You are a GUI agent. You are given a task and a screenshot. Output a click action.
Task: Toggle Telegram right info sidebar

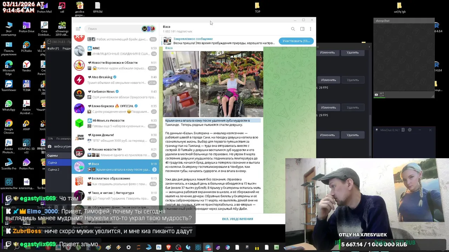302,29
